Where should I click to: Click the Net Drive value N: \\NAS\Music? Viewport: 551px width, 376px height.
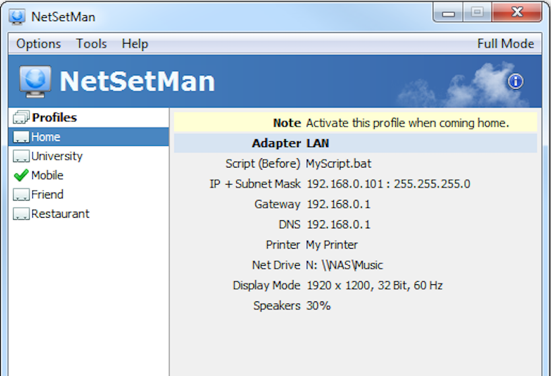(344, 265)
